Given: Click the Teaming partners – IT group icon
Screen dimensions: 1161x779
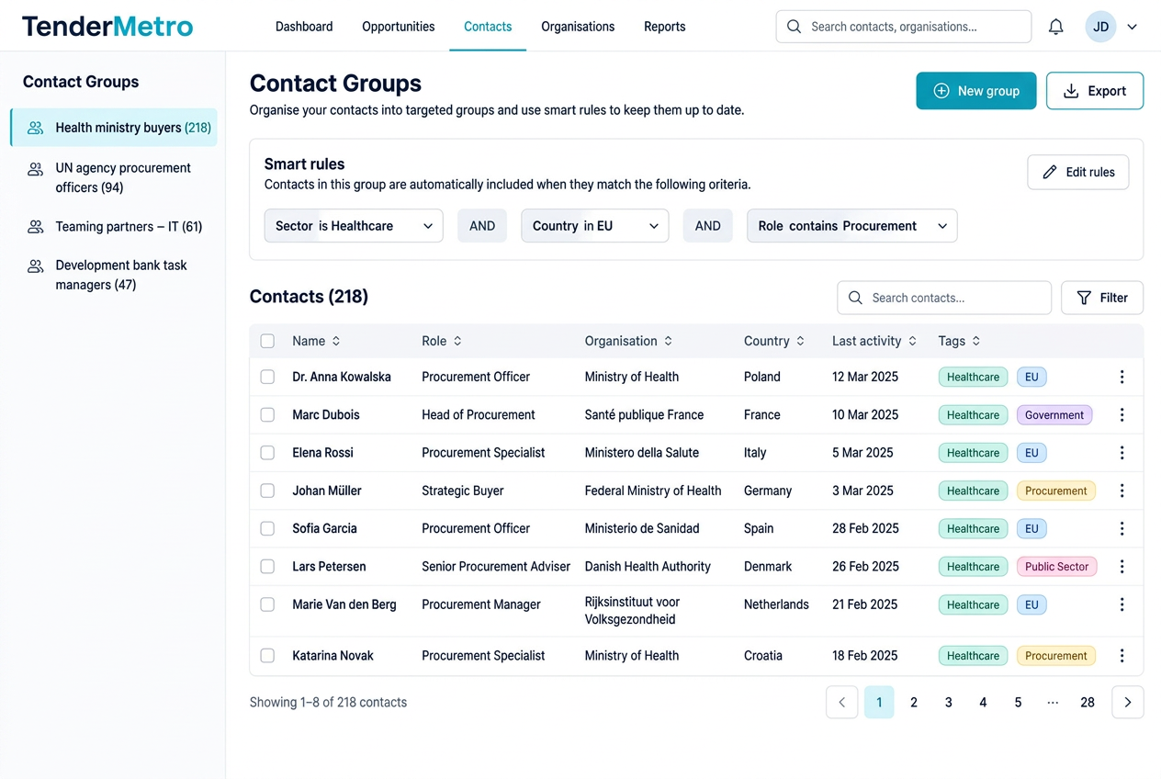Looking at the screenshot, I should [x=36, y=226].
